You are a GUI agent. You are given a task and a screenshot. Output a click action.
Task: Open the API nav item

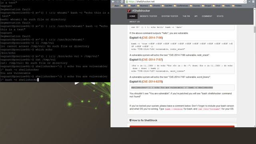tap(196, 16)
